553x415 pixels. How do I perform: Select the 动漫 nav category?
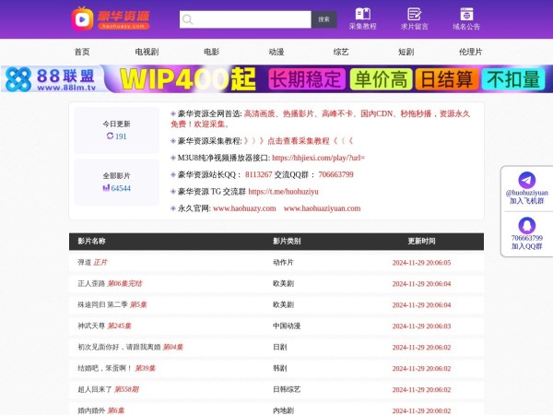(x=276, y=52)
